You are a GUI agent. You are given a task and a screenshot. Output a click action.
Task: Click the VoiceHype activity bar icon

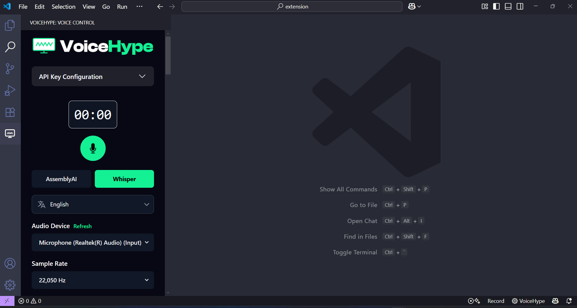point(10,134)
